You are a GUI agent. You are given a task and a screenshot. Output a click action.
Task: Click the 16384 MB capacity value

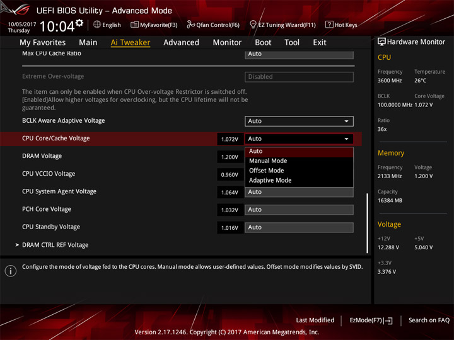click(390, 201)
